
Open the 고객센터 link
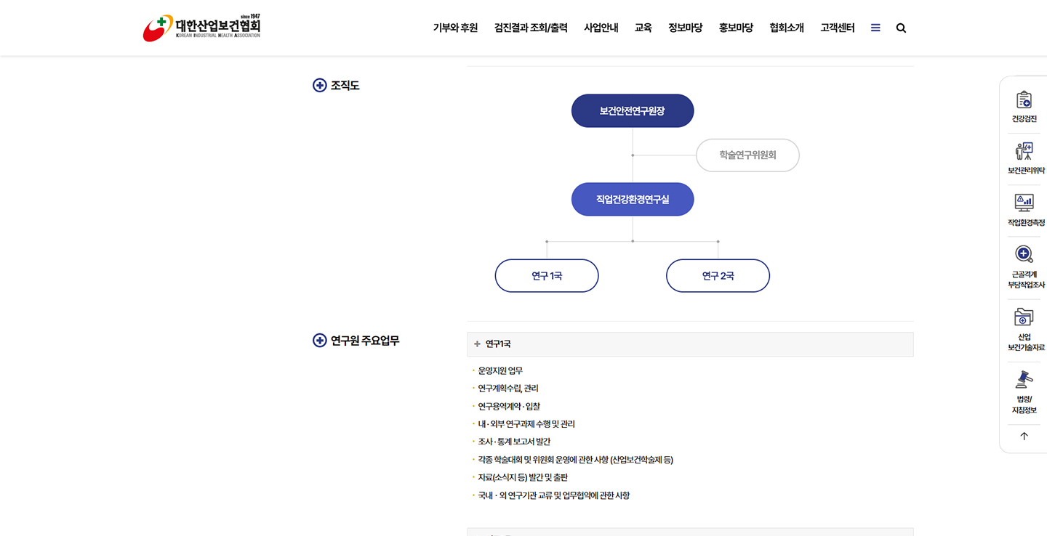(x=838, y=28)
